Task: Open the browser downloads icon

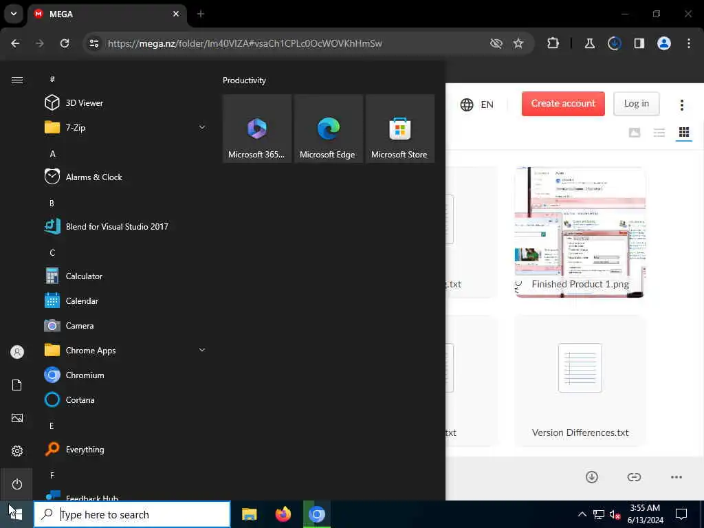Action: click(614, 43)
